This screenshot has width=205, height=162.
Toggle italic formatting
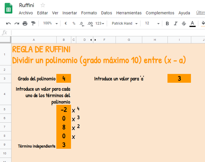[176, 24]
